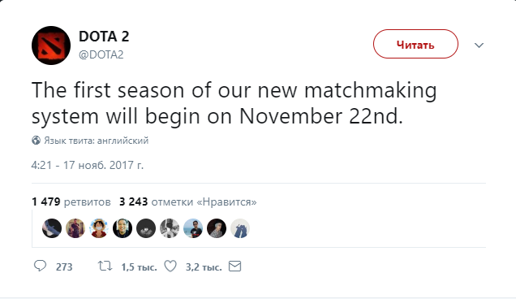Click the reply speech bubble icon

click(40, 266)
